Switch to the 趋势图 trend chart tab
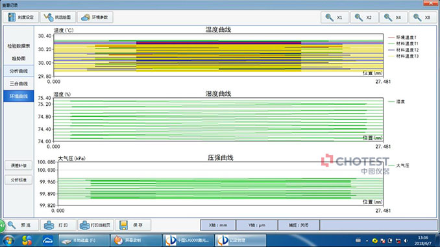 [19, 58]
